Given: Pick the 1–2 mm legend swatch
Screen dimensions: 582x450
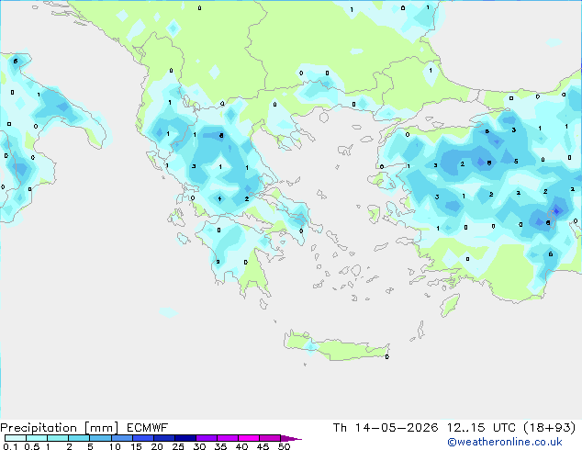Looking at the screenshot, I should coord(58,438).
